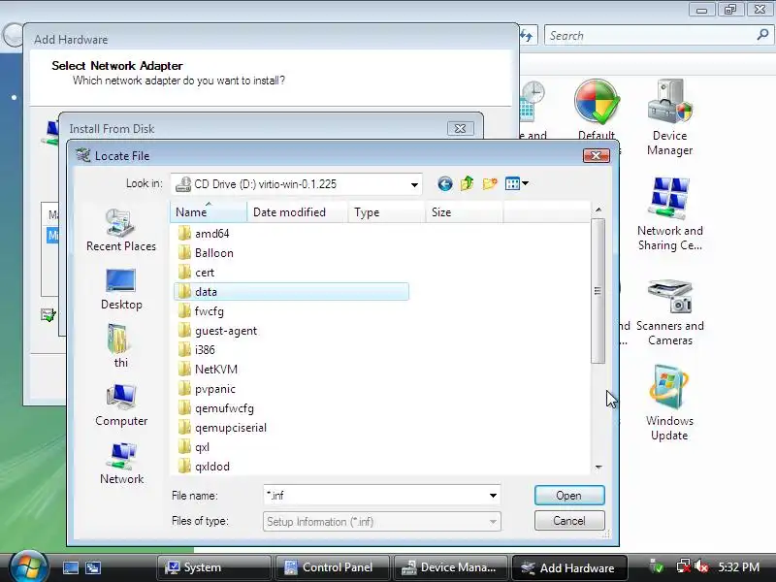Open Recent Places in the sidebar

point(120,230)
